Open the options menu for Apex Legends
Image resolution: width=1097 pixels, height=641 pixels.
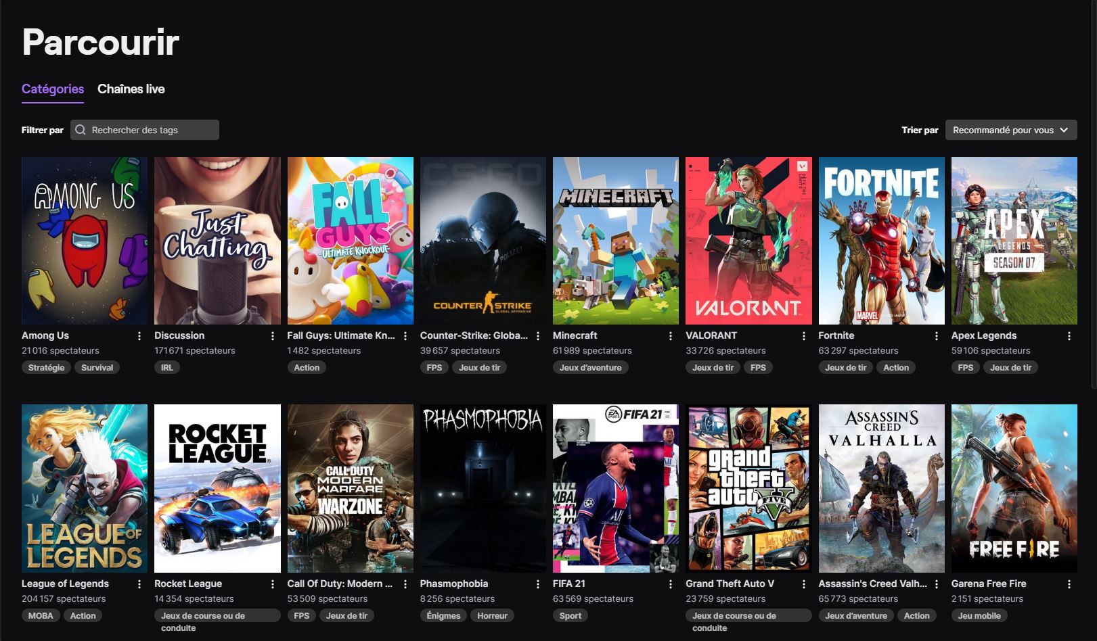[x=1069, y=336]
